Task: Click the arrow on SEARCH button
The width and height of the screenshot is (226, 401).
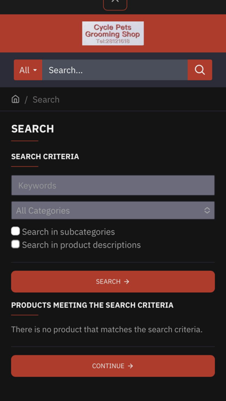Action: (126, 282)
